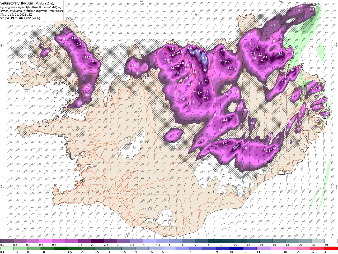Pick the darkest purple swatch after snow scale 2
338x254 pixels.
[97, 241]
